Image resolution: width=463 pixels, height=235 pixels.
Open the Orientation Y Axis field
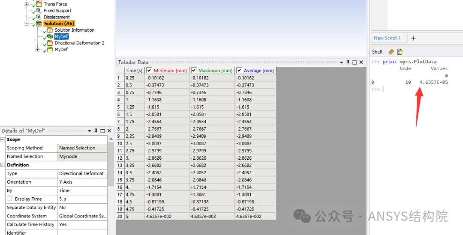click(x=83, y=182)
